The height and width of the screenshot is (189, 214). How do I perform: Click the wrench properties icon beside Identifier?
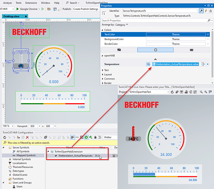click(x=201, y=11)
